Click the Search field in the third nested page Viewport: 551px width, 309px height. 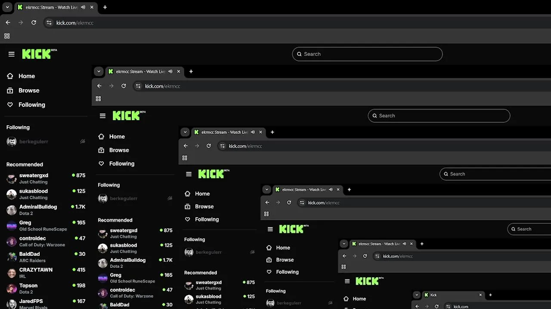tap(495, 174)
